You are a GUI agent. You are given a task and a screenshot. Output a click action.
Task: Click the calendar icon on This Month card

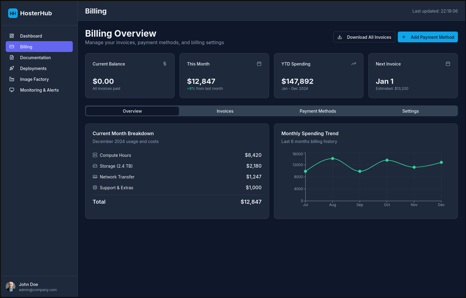click(x=259, y=64)
